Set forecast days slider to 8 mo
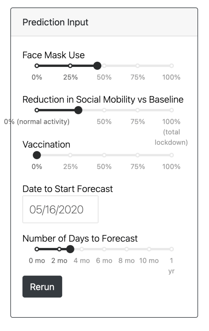 pos(127,249)
